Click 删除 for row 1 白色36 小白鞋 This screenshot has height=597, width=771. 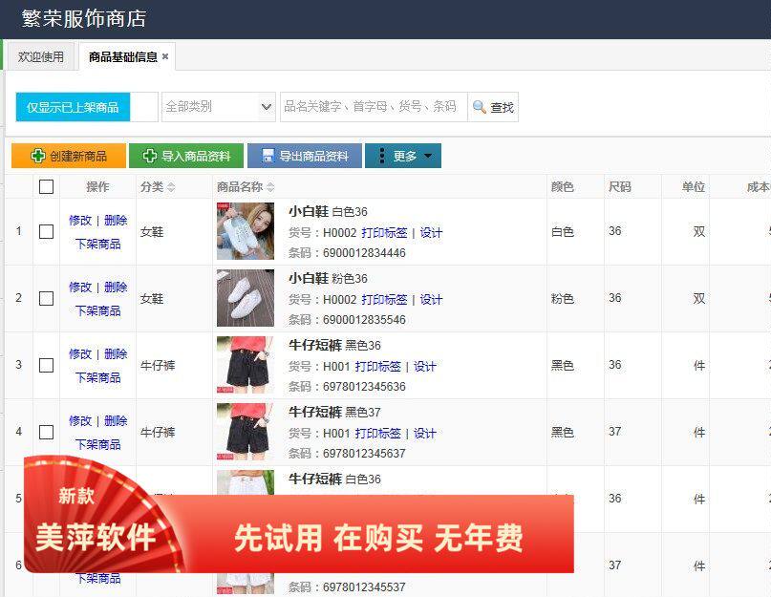[x=116, y=221]
